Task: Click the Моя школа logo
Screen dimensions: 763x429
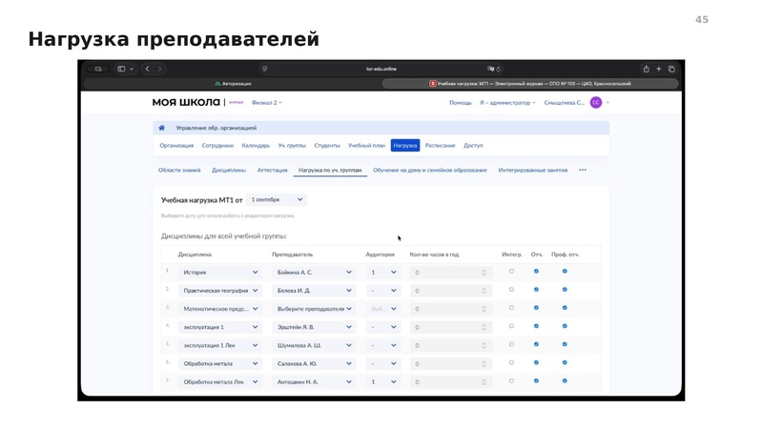Action: (186, 103)
